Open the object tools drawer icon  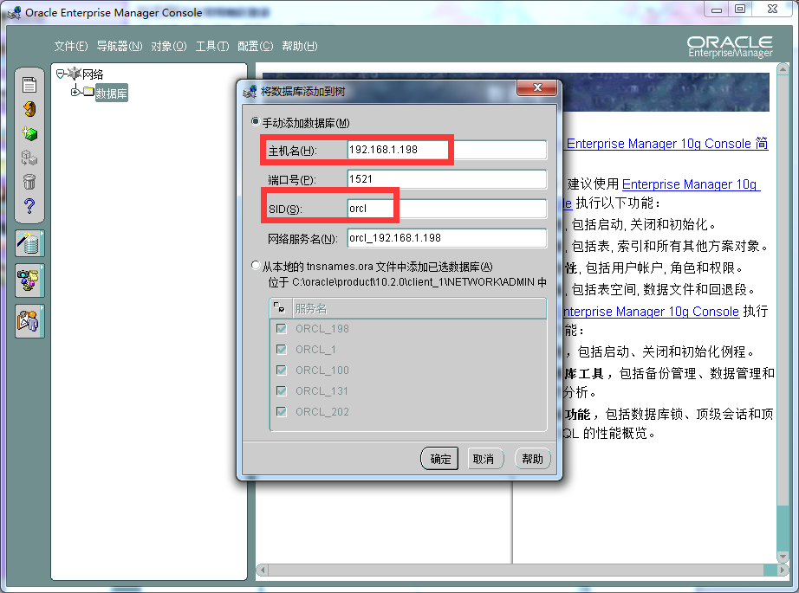(29, 280)
